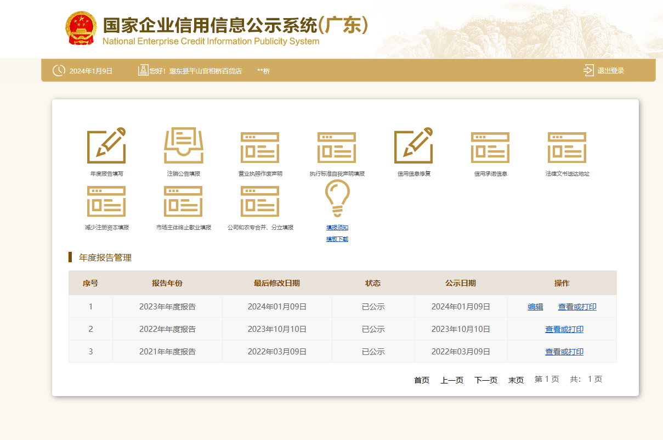Screen dimensions: 663x440
Task: Click 最后修改日期 cell of the 2023 report
Action: click(x=277, y=307)
